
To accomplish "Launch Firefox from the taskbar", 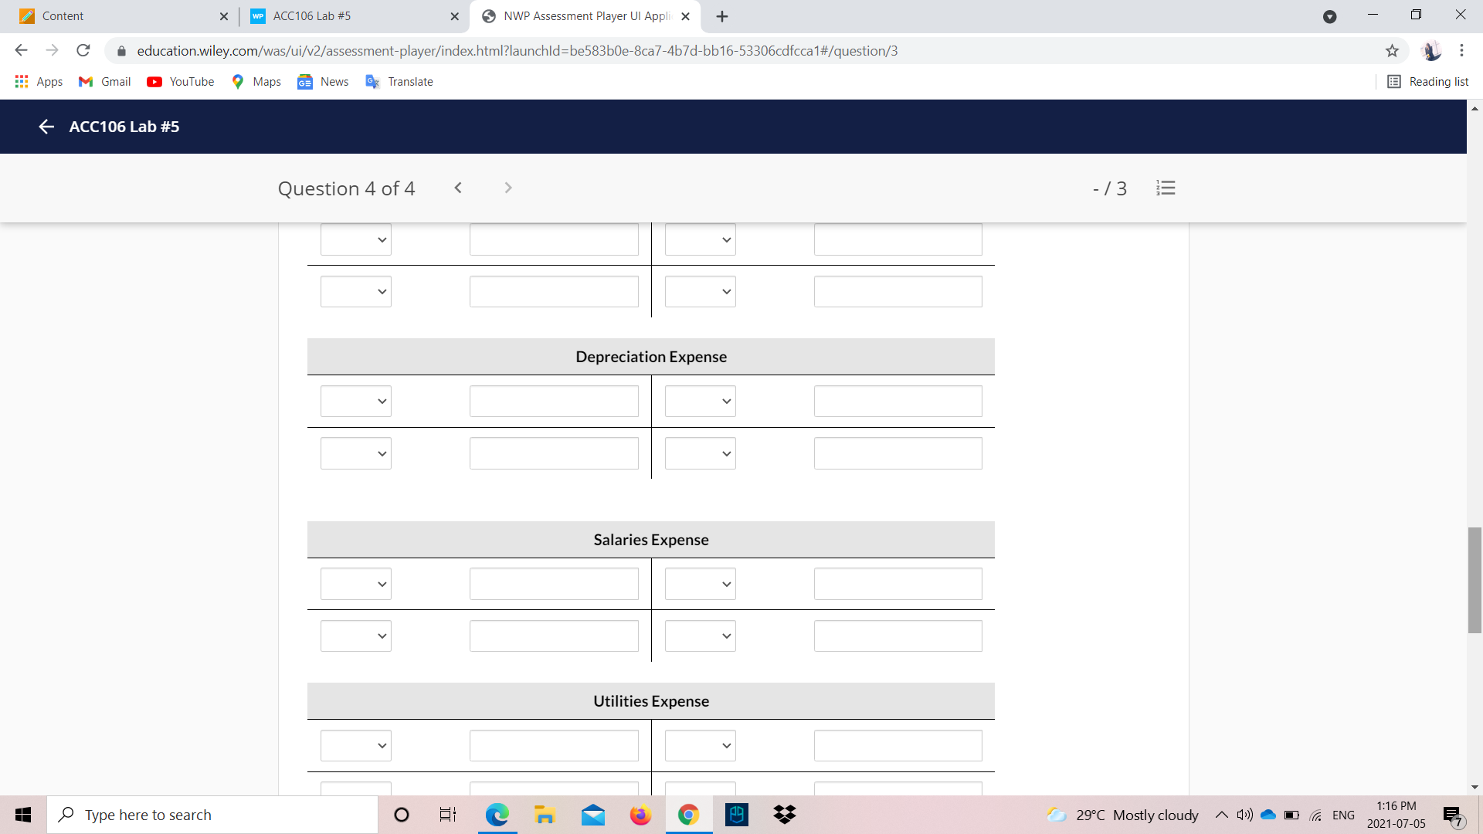I will tap(640, 814).
